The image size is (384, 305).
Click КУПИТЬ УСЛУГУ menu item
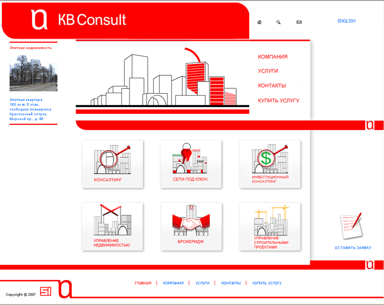[x=278, y=100]
